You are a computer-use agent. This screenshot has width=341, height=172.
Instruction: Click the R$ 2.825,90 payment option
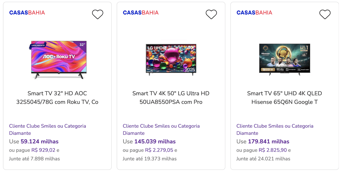(273, 150)
